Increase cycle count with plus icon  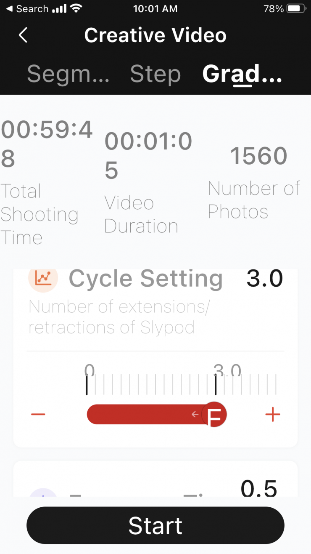pos(273,415)
